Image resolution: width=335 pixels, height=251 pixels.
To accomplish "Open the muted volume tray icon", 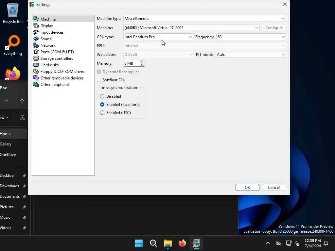I will click(297, 243).
